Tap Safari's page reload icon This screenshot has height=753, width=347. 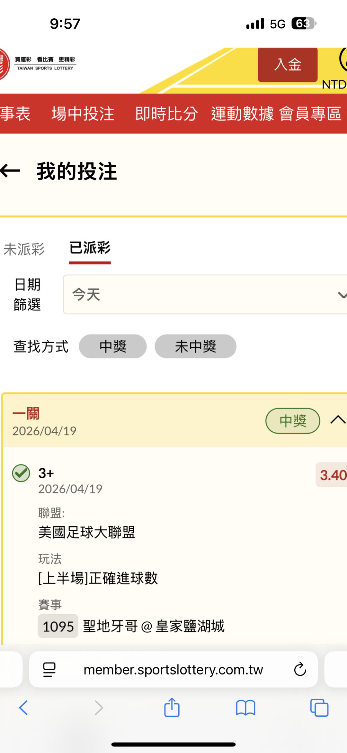point(300,669)
